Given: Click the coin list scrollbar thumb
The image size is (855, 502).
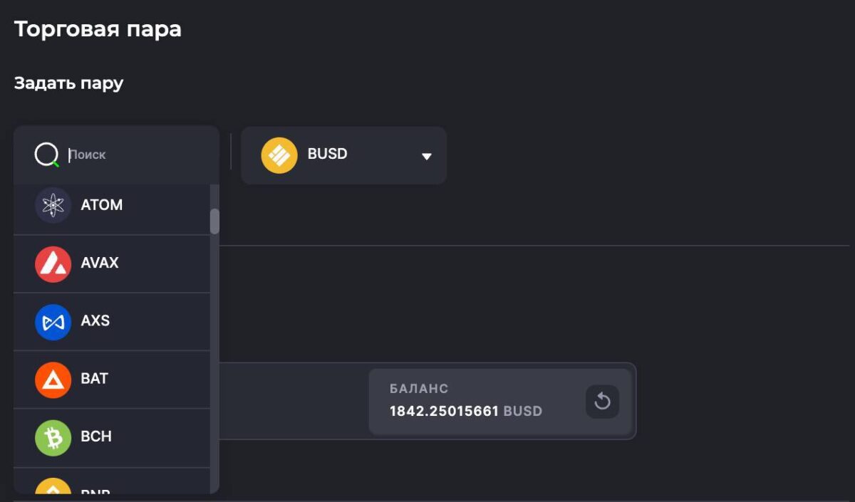Looking at the screenshot, I should tap(214, 221).
